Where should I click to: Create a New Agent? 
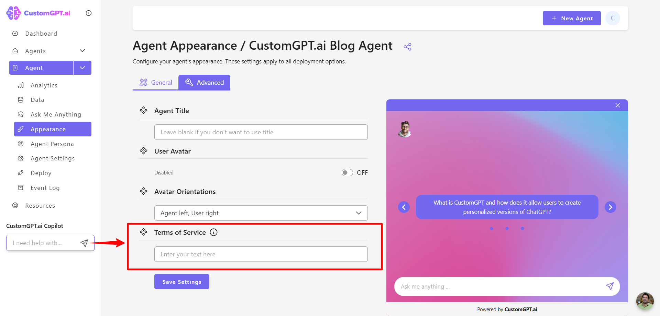(x=572, y=18)
